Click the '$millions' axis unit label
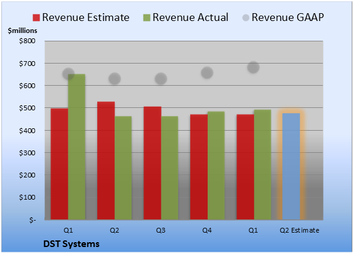The image size is (353, 253). 22,31
